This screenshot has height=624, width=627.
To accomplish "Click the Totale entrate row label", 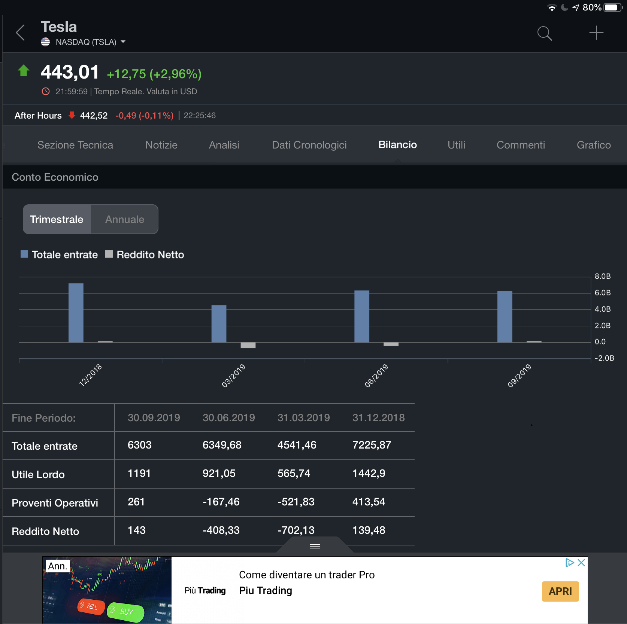I will pyautogui.click(x=45, y=446).
